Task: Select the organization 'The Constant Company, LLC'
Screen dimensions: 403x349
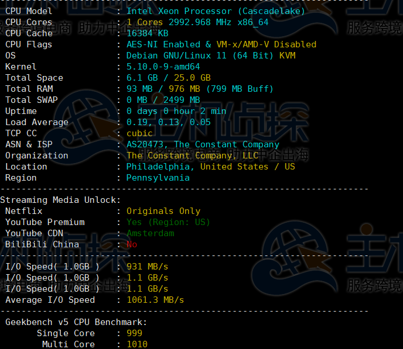Action: [192, 156]
